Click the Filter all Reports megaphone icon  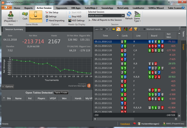[x=90, y=20]
